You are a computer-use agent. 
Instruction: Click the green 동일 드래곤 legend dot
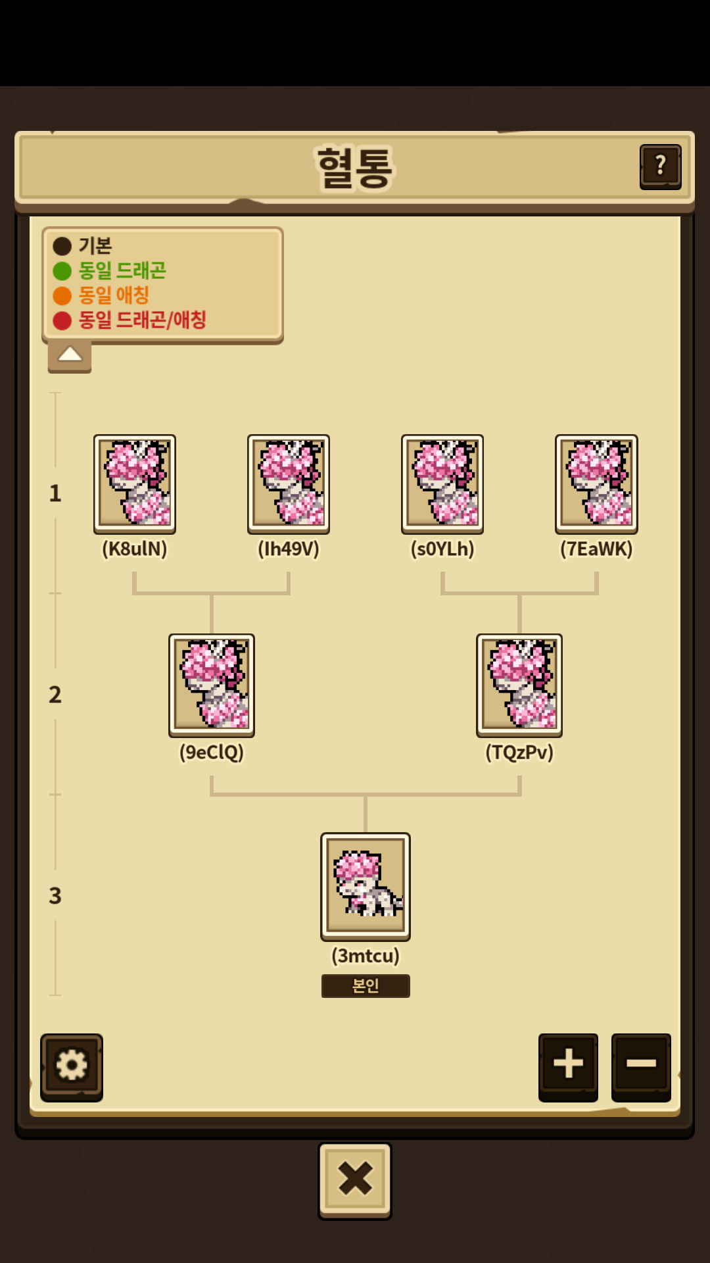tap(62, 271)
